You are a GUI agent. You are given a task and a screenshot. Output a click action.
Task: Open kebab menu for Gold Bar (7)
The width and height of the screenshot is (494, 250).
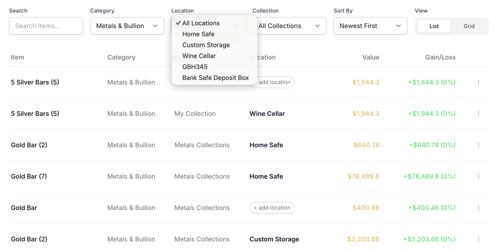click(478, 176)
